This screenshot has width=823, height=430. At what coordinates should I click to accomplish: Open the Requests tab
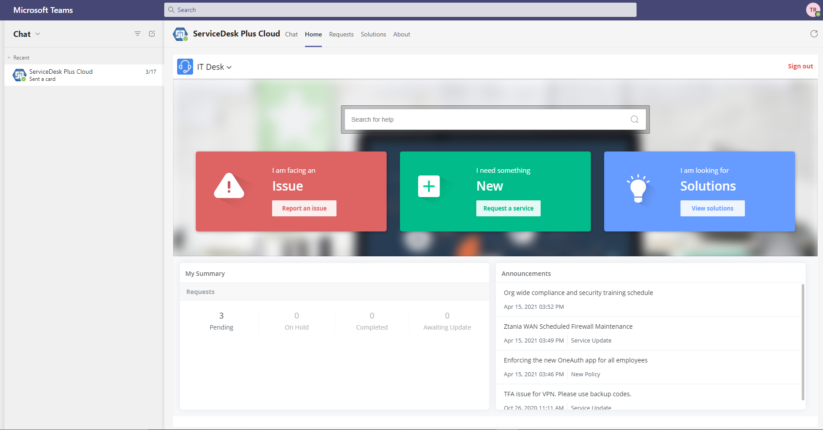341,34
